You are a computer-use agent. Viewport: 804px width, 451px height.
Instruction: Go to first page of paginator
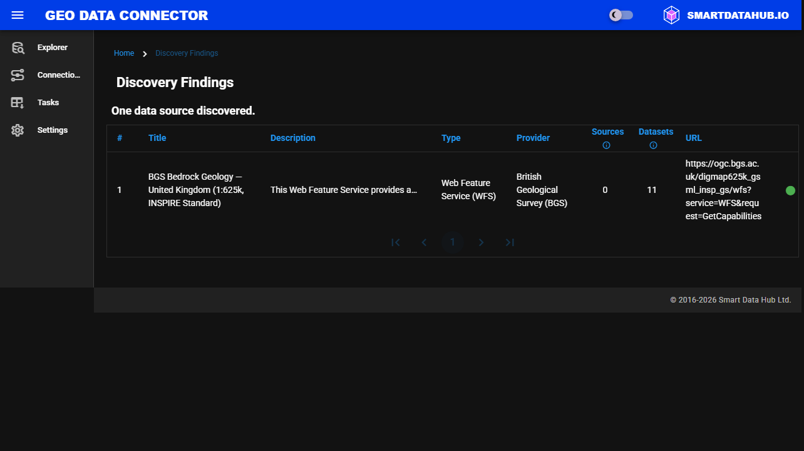[396, 242]
